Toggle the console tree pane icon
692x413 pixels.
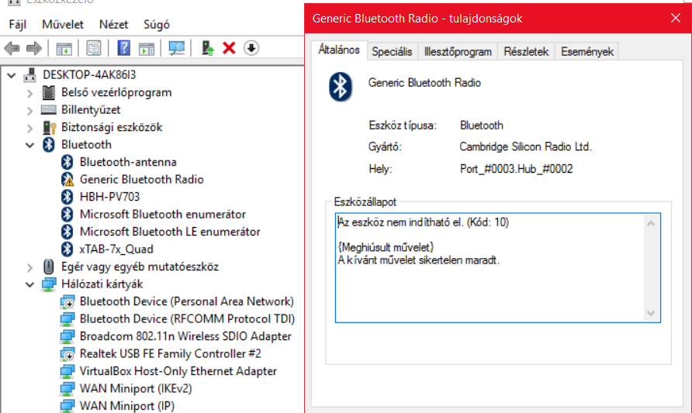click(x=64, y=48)
